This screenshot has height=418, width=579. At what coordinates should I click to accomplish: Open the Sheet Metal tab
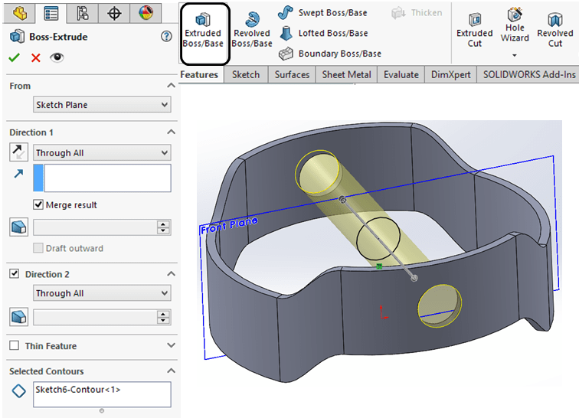[x=346, y=74]
